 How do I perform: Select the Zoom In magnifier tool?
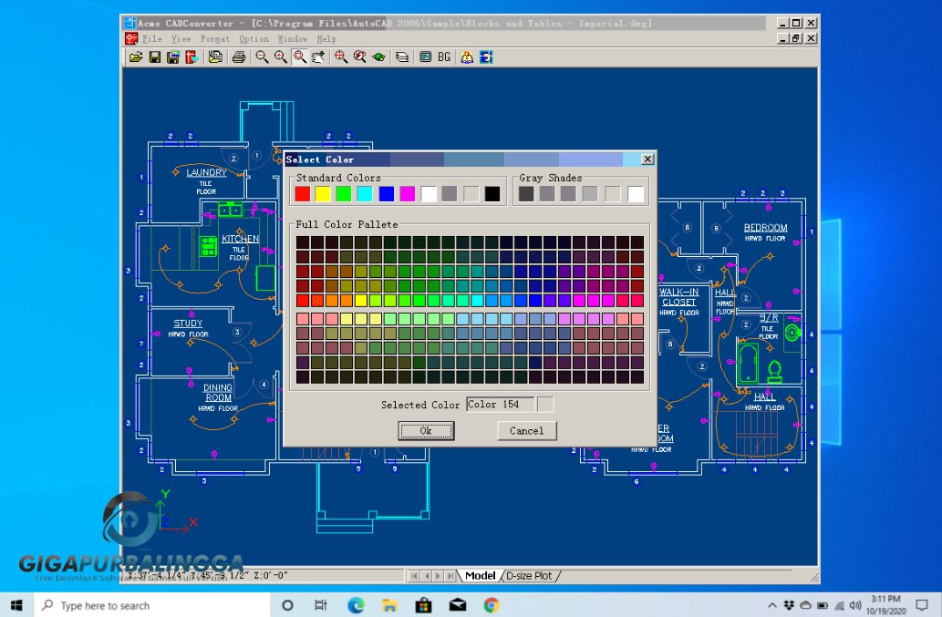(281, 57)
